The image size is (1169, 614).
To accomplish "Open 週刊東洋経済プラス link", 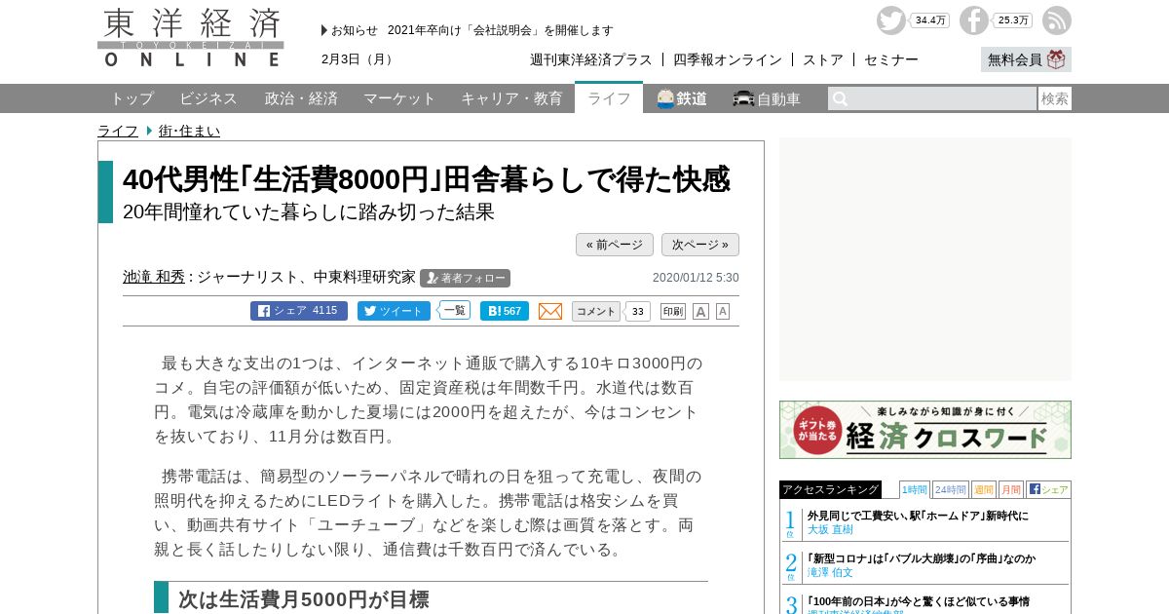I will click(x=591, y=59).
